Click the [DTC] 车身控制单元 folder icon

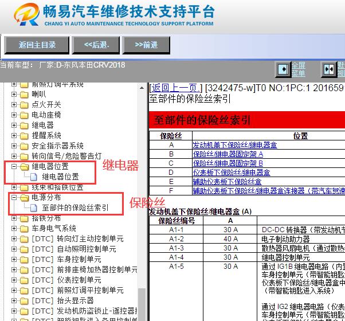[x=24, y=260]
